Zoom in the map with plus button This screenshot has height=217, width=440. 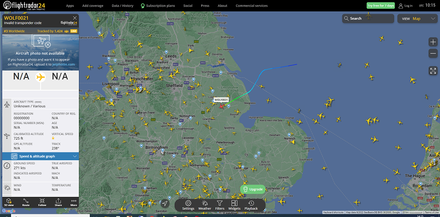click(433, 42)
